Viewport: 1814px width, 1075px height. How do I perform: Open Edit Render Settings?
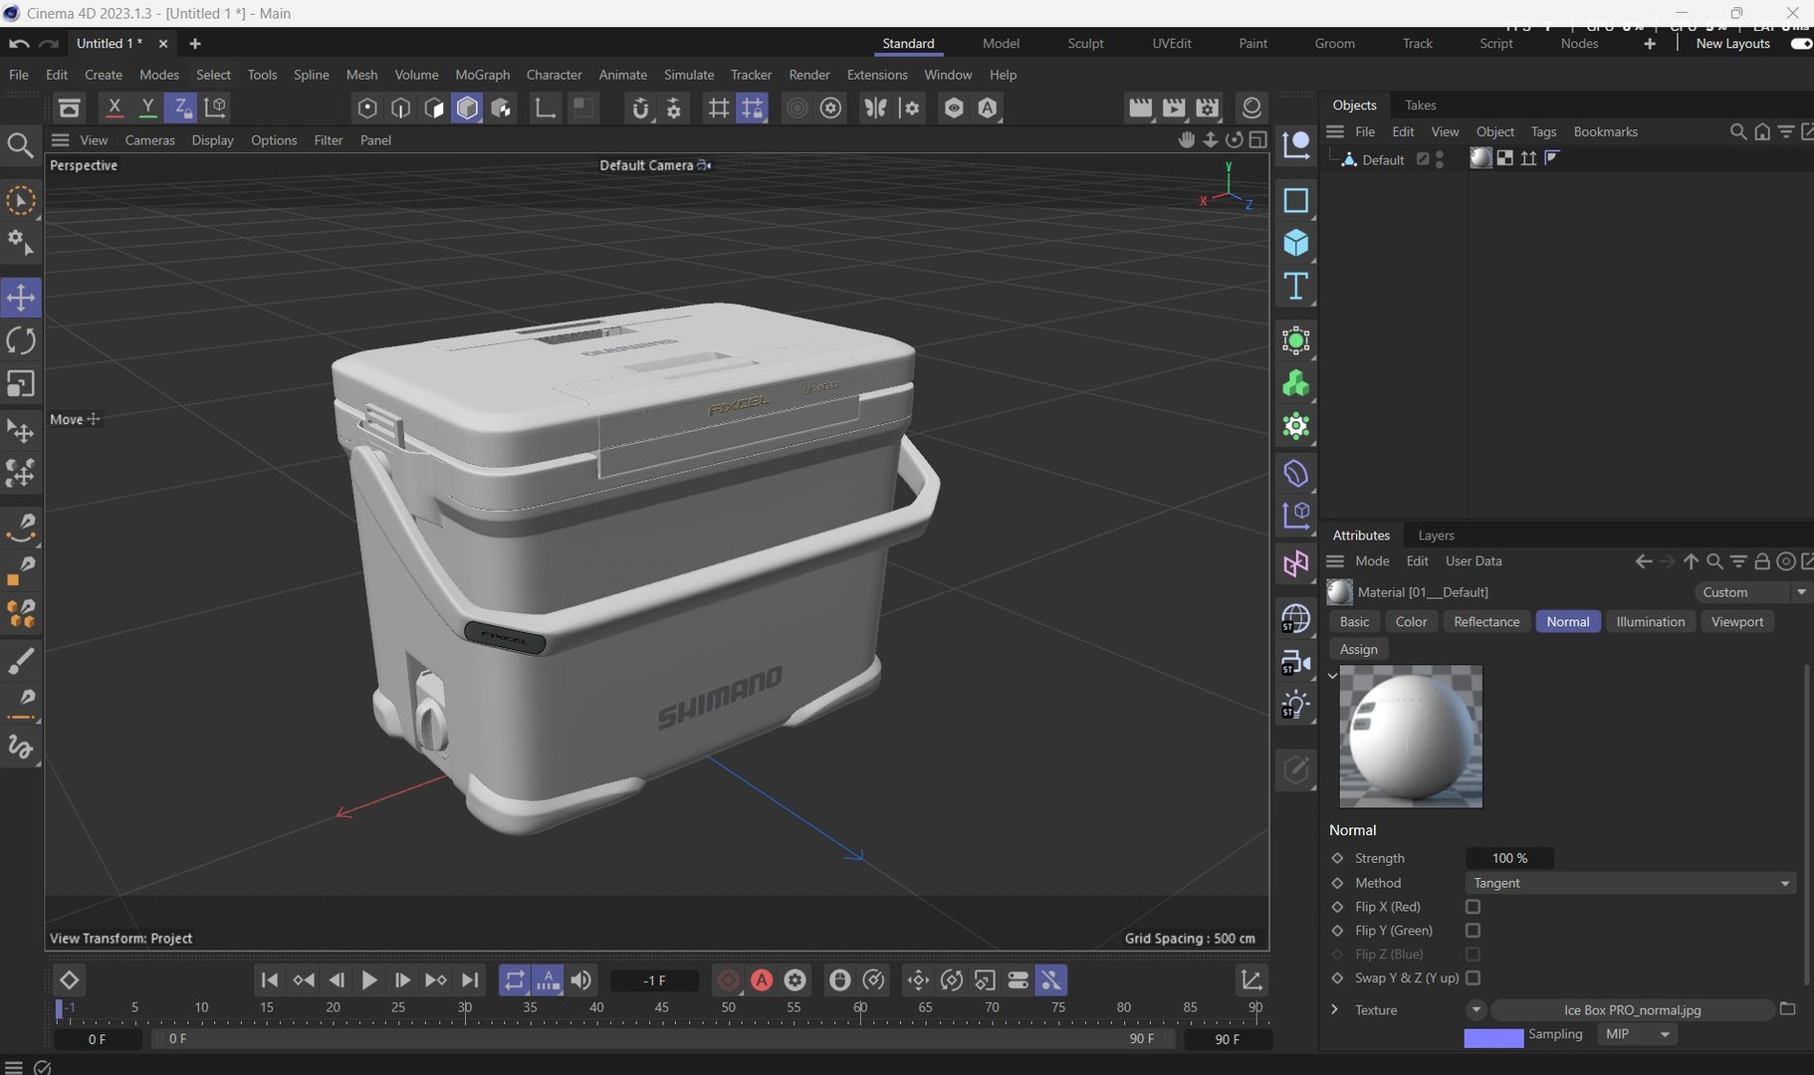coord(1208,107)
